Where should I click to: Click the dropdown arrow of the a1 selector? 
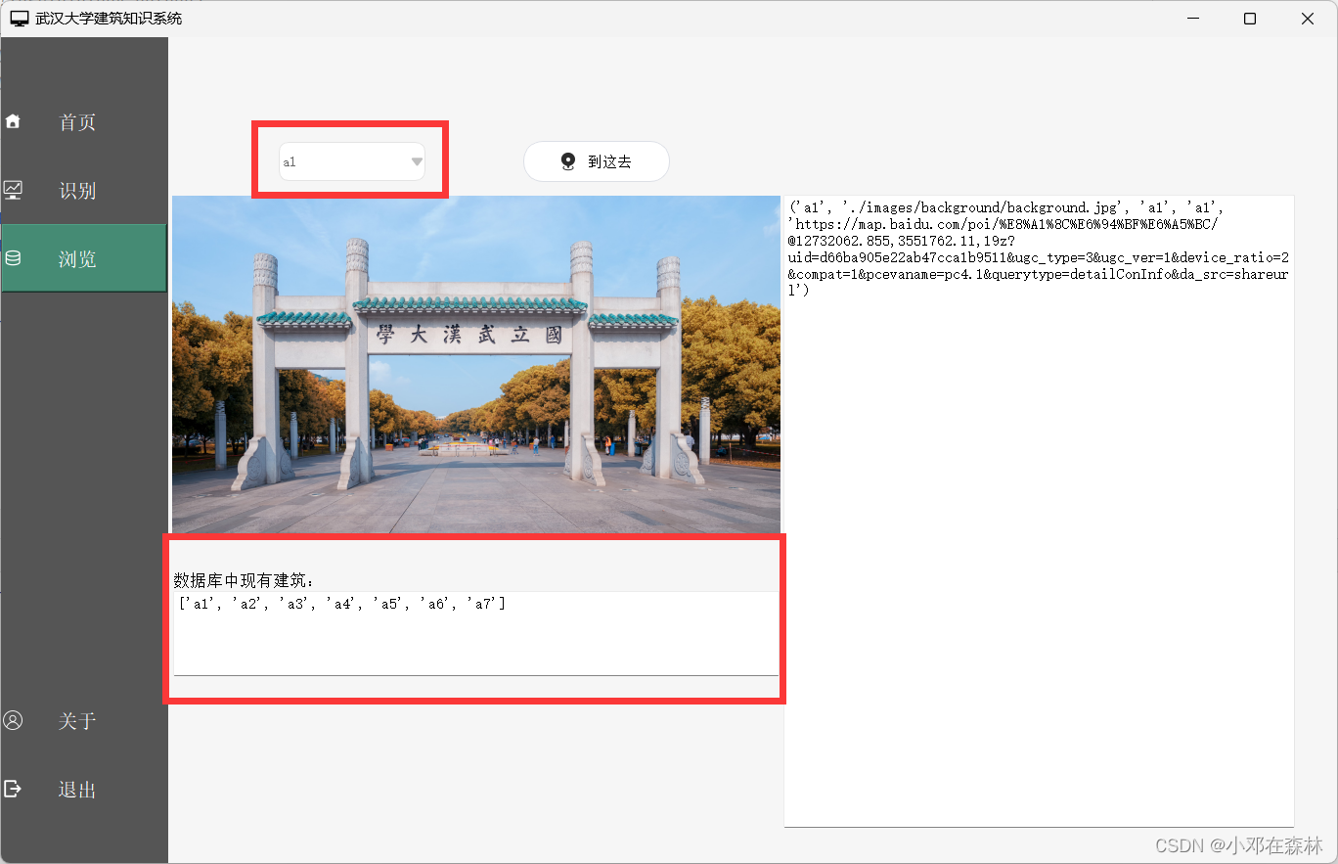(417, 161)
